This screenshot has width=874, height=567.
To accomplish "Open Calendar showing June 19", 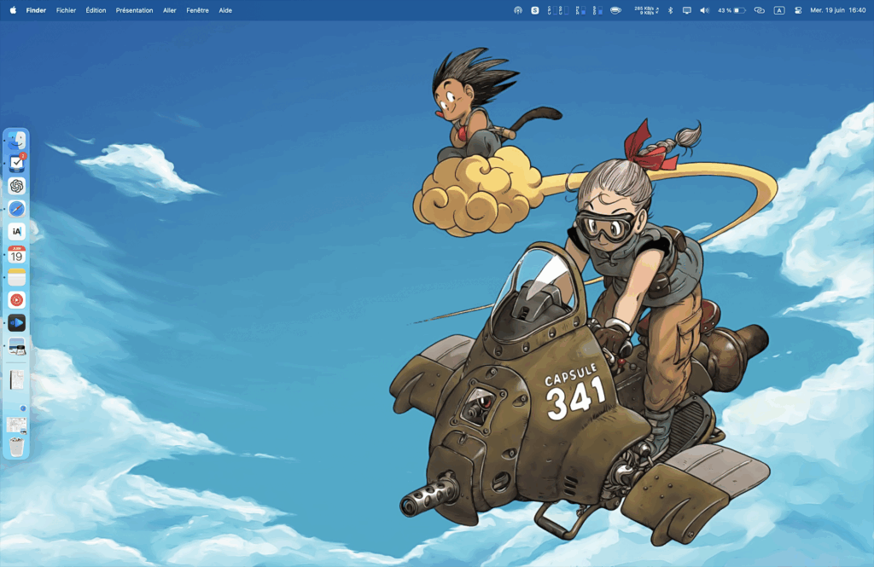I will pos(17,253).
